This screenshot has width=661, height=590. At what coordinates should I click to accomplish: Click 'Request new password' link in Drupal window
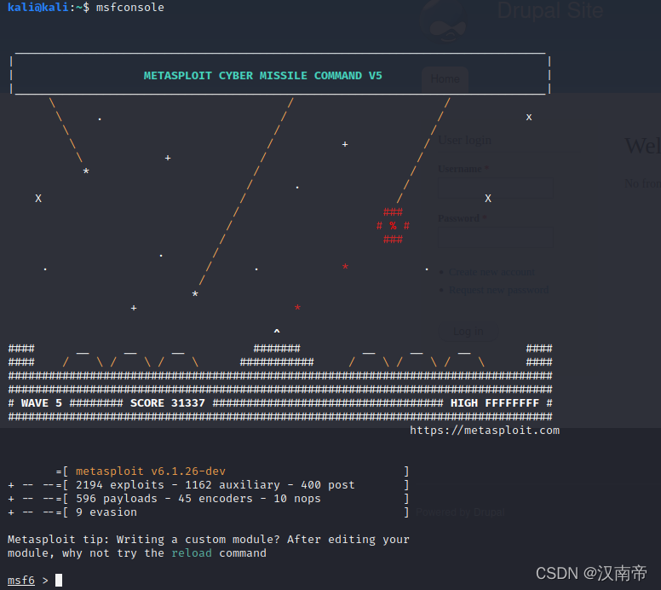[498, 291]
